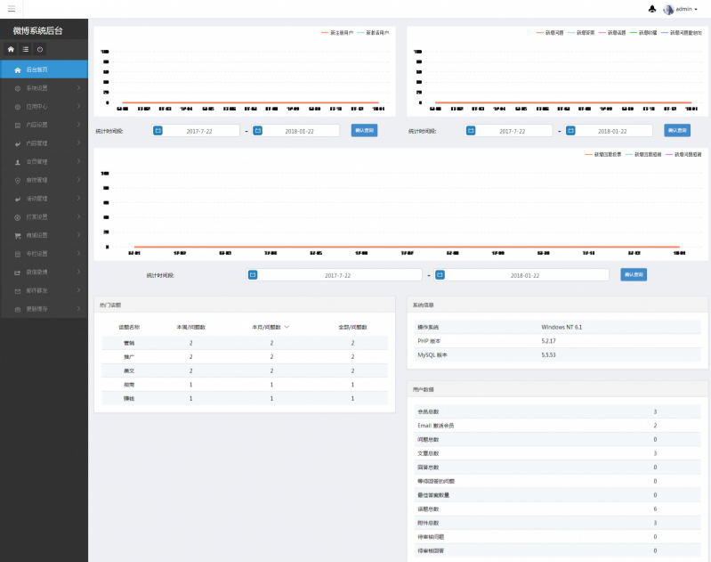Click 确认查询 under the wide middle chart

(634, 275)
